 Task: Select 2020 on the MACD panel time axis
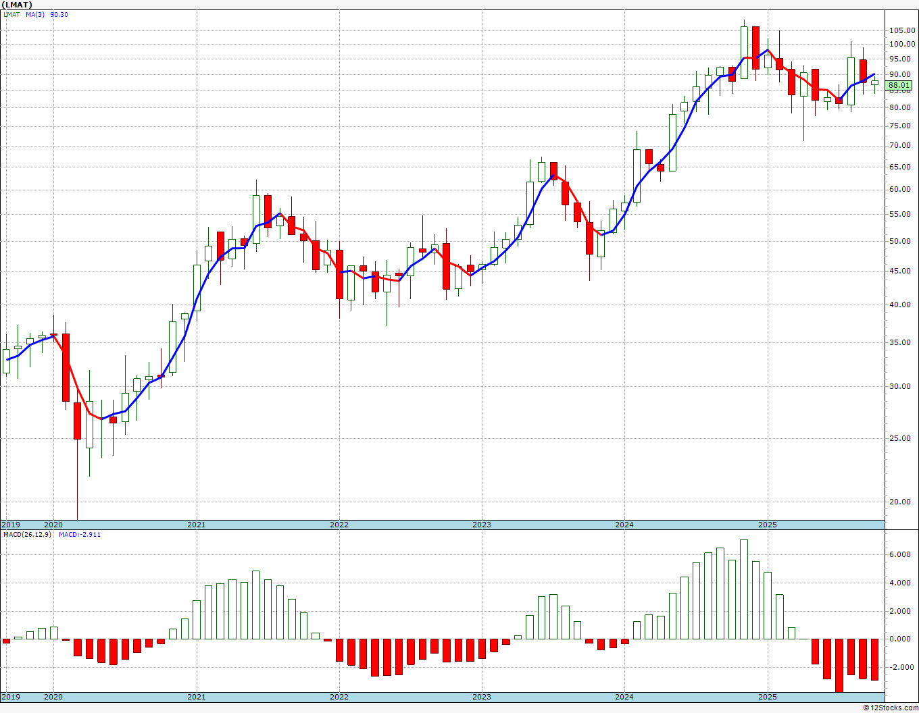[x=53, y=697]
